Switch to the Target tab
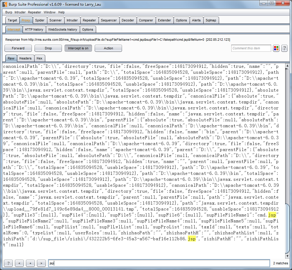The width and height of the screenshot is (292, 270). tap(12, 20)
